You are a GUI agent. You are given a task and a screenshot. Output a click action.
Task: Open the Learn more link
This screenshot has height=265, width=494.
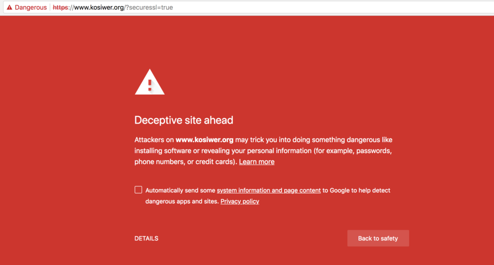click(257, 162)
